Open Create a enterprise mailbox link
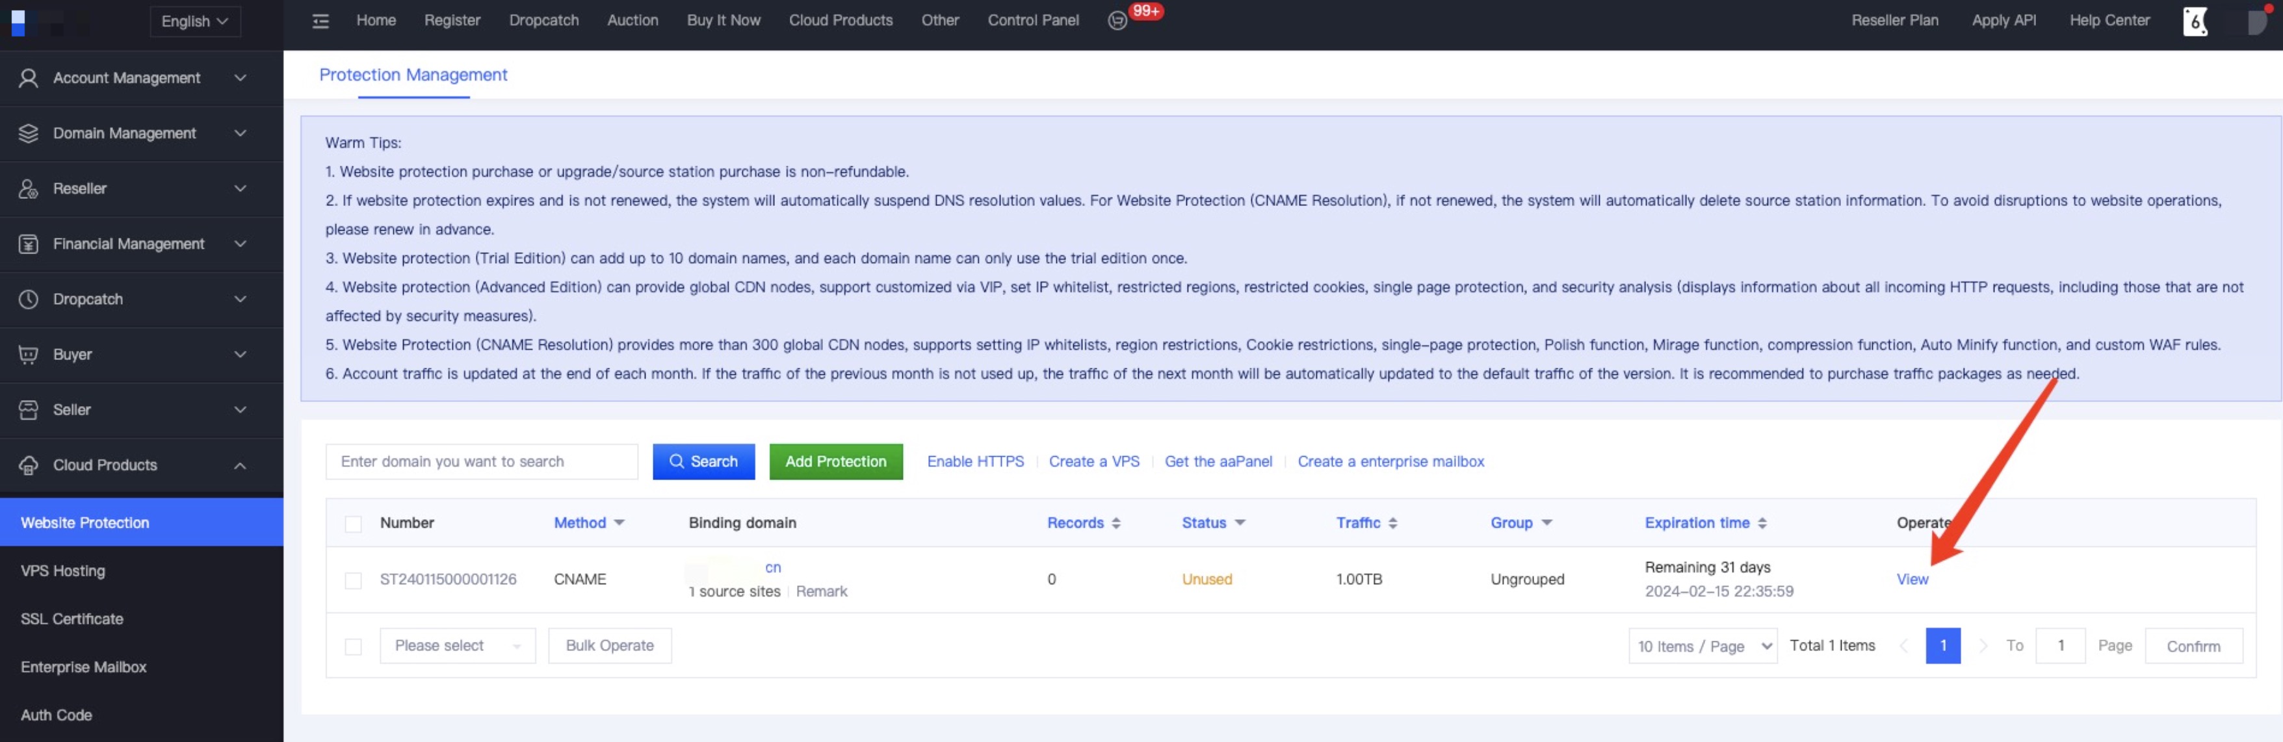 pos(1390,461)
